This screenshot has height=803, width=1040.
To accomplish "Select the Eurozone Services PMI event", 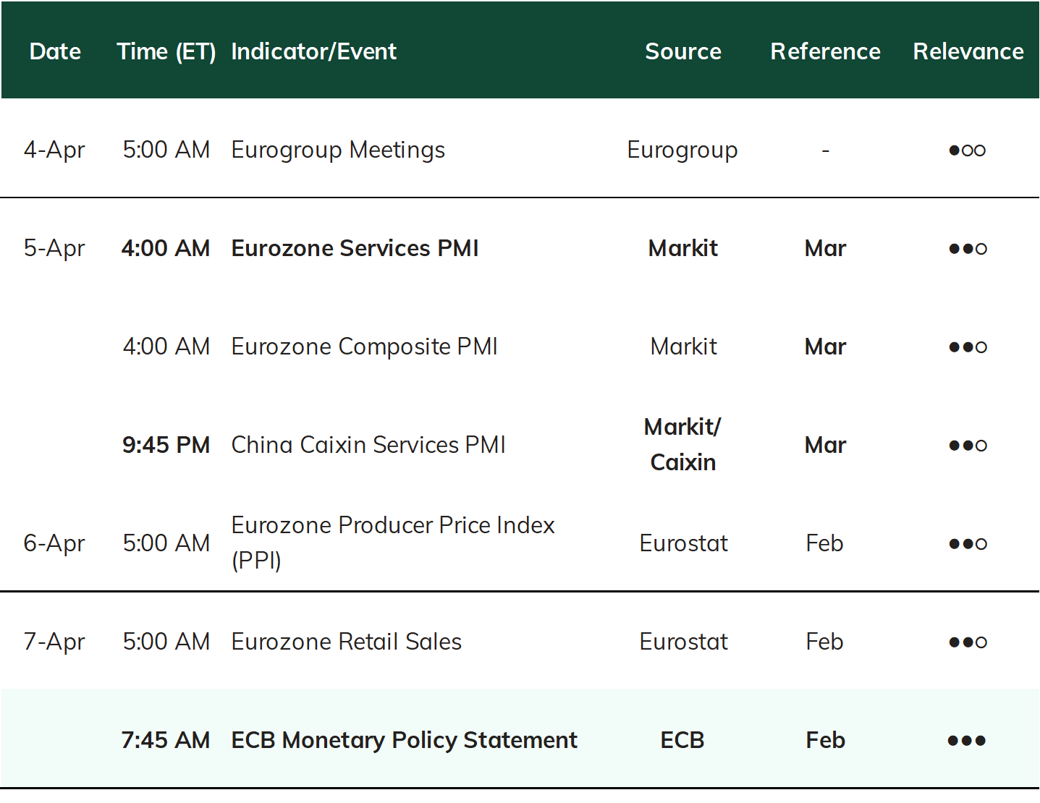I will (x=355, y=248).
